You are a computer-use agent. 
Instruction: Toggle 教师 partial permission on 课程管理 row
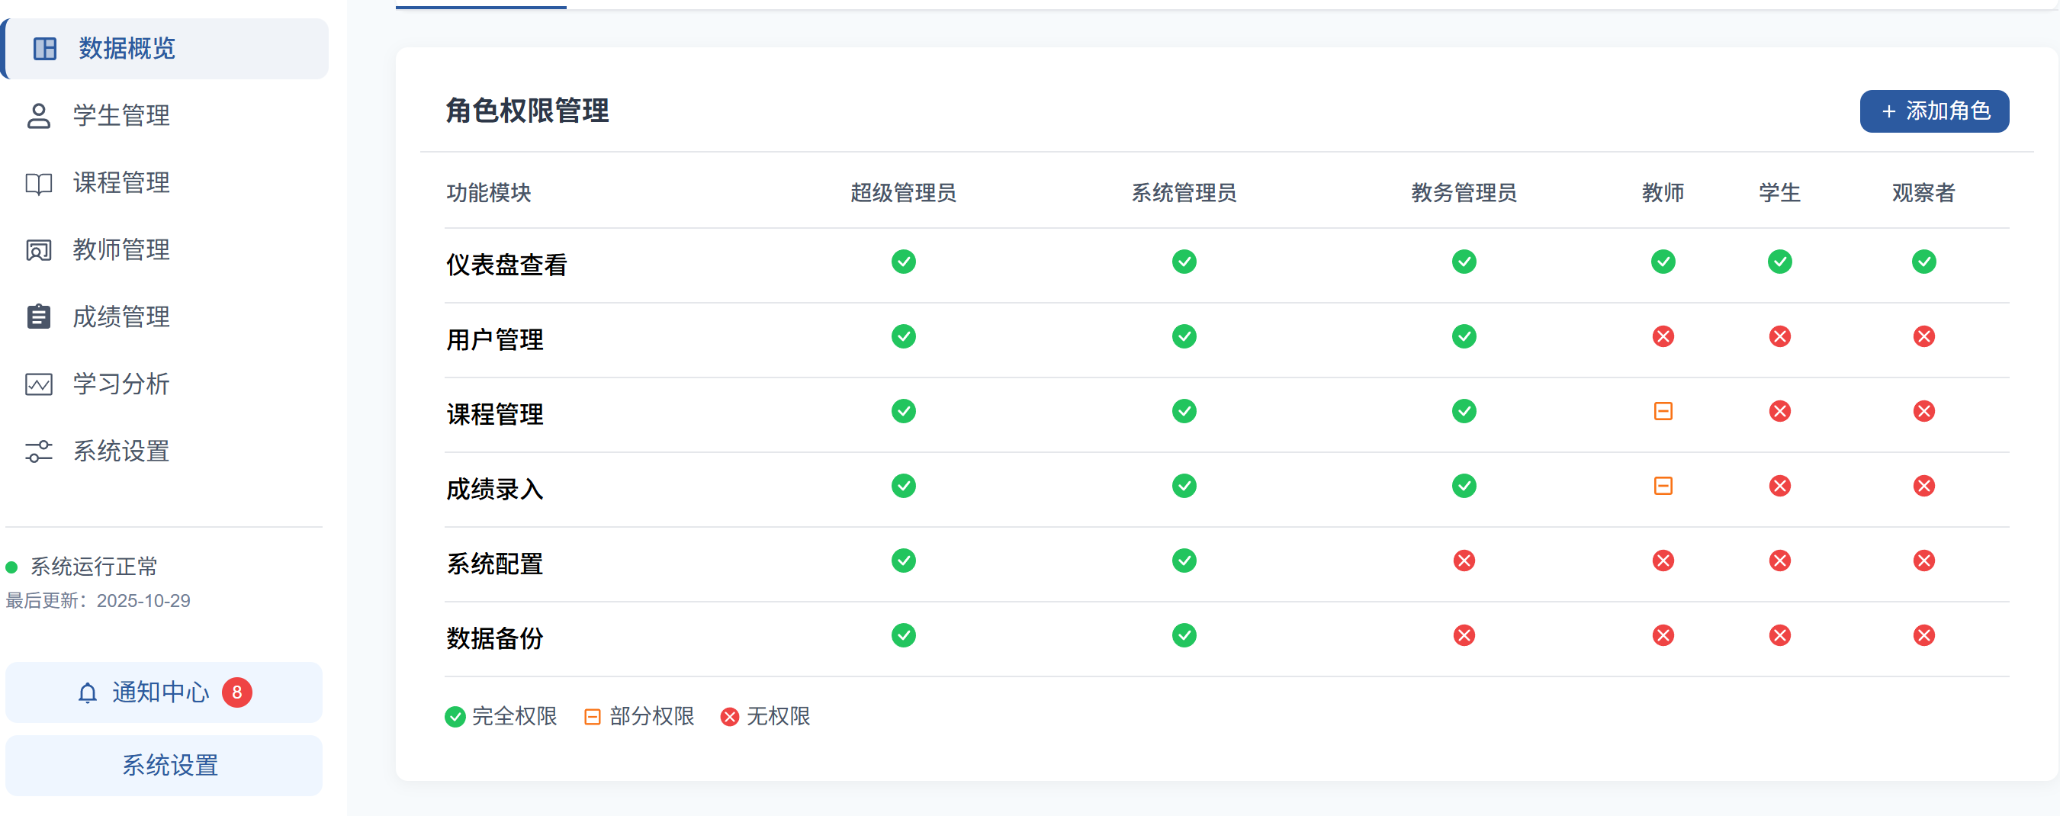click(x=1663, y=411)
